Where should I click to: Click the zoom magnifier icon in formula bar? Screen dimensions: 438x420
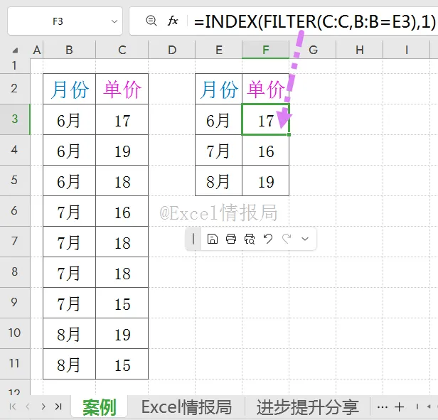(151, 21)
